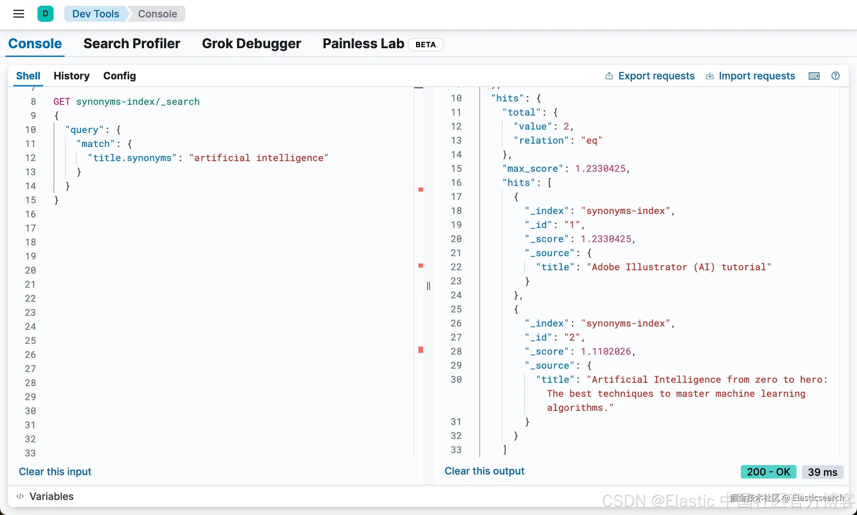Click the Export requests upload icon
This screenshot has width=857, height=515.
tap(609, 76)
